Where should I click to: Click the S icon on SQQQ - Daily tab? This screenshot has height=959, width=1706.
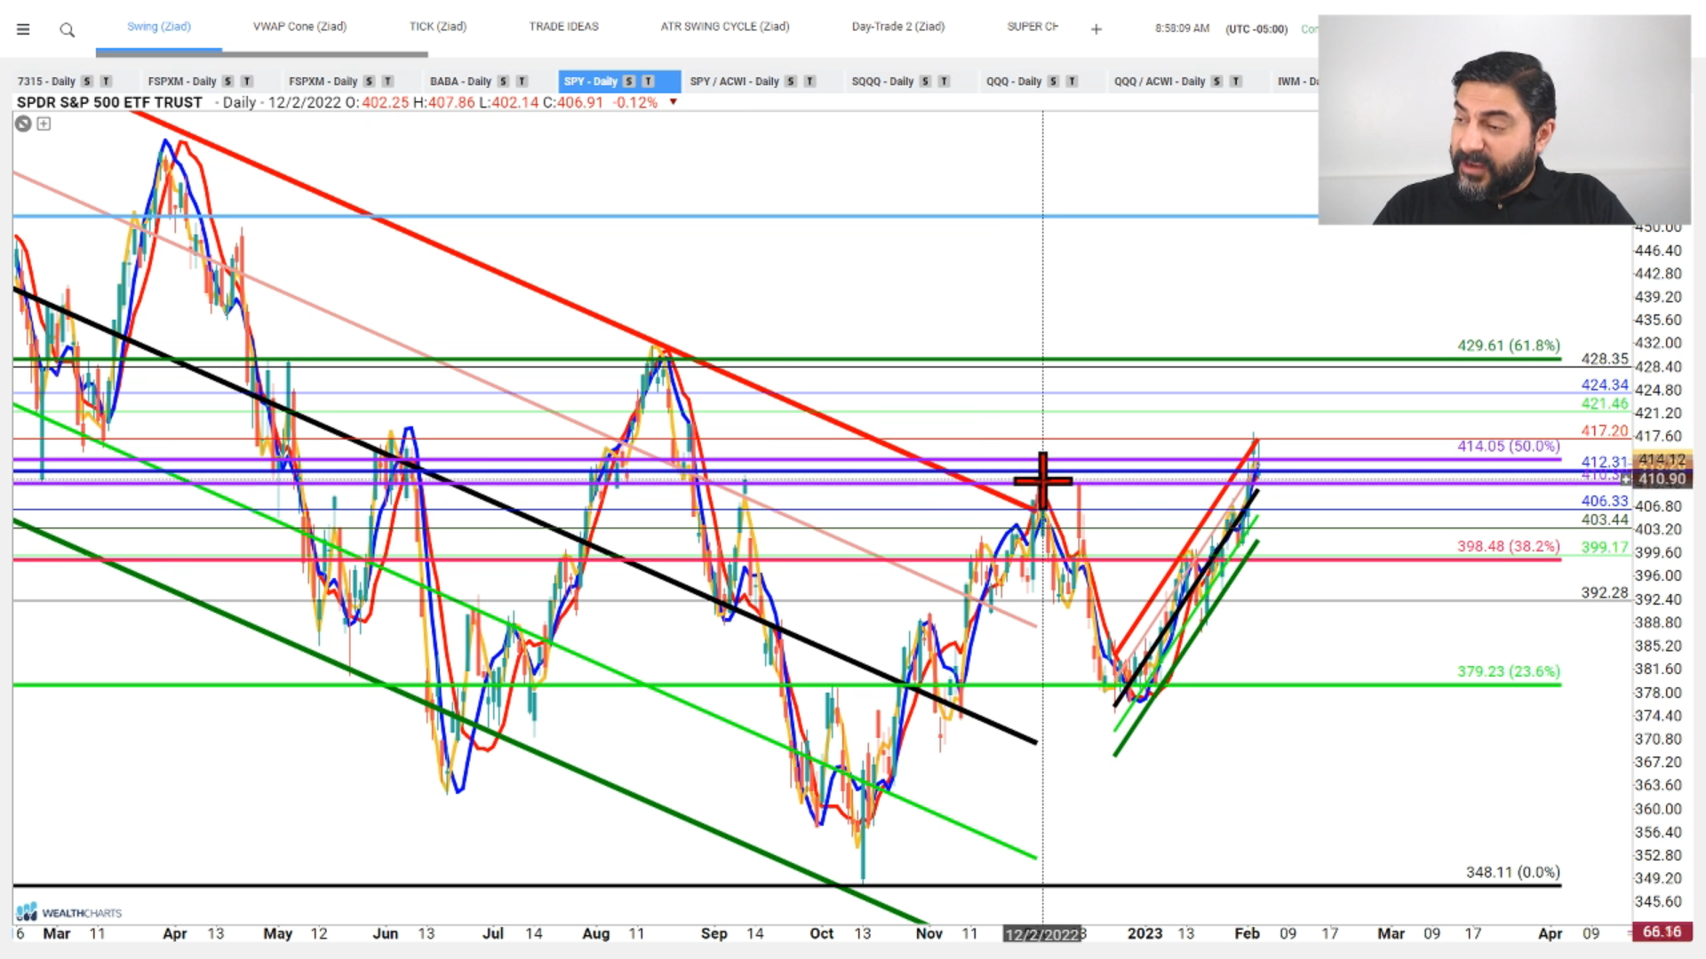tap(925, 81)
